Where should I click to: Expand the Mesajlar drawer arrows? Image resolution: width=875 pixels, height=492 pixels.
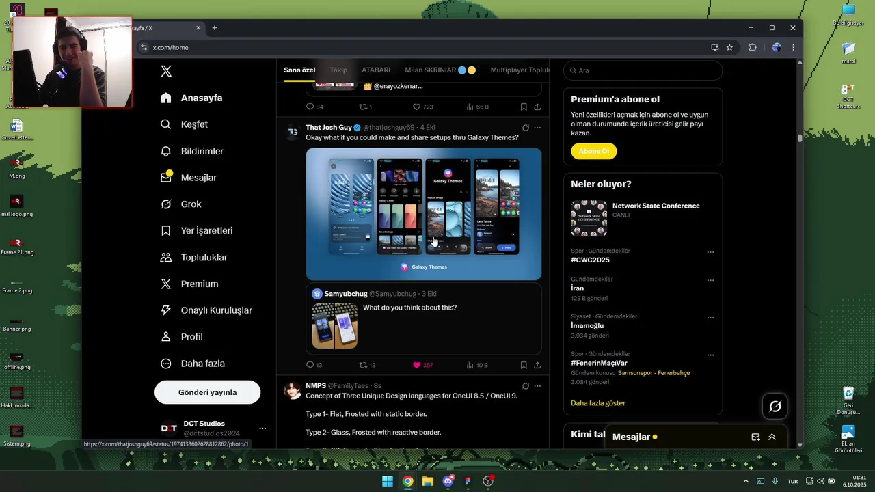tap(772, 437)
